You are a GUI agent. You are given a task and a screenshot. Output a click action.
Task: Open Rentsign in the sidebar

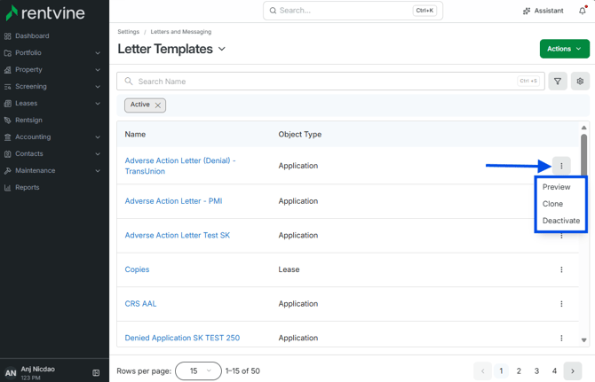pyautogui.click(x=28, y=120)
